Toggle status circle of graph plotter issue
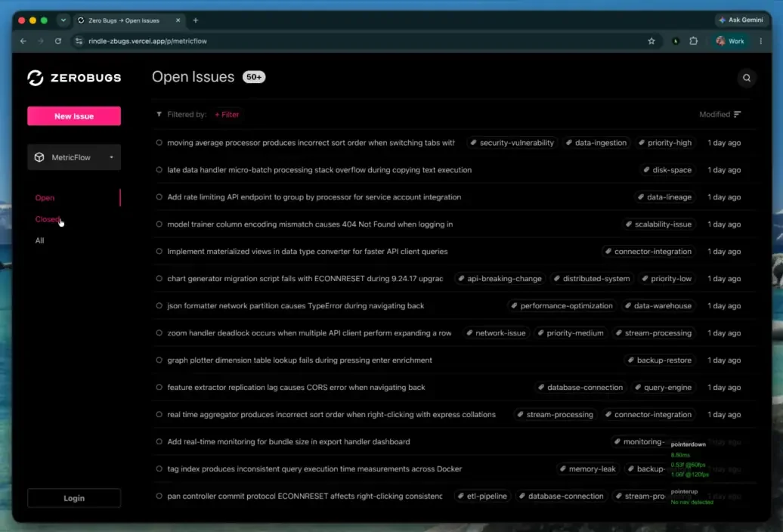This screenshot has width=783, height=532. pos(159,360)
